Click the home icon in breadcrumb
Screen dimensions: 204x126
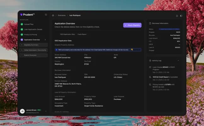[x=53, y=15]
